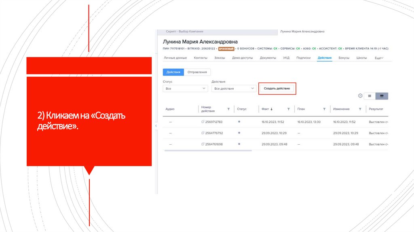Filter the План column
The height and width of the screenshot is (232, 414).
click(324, 109)
